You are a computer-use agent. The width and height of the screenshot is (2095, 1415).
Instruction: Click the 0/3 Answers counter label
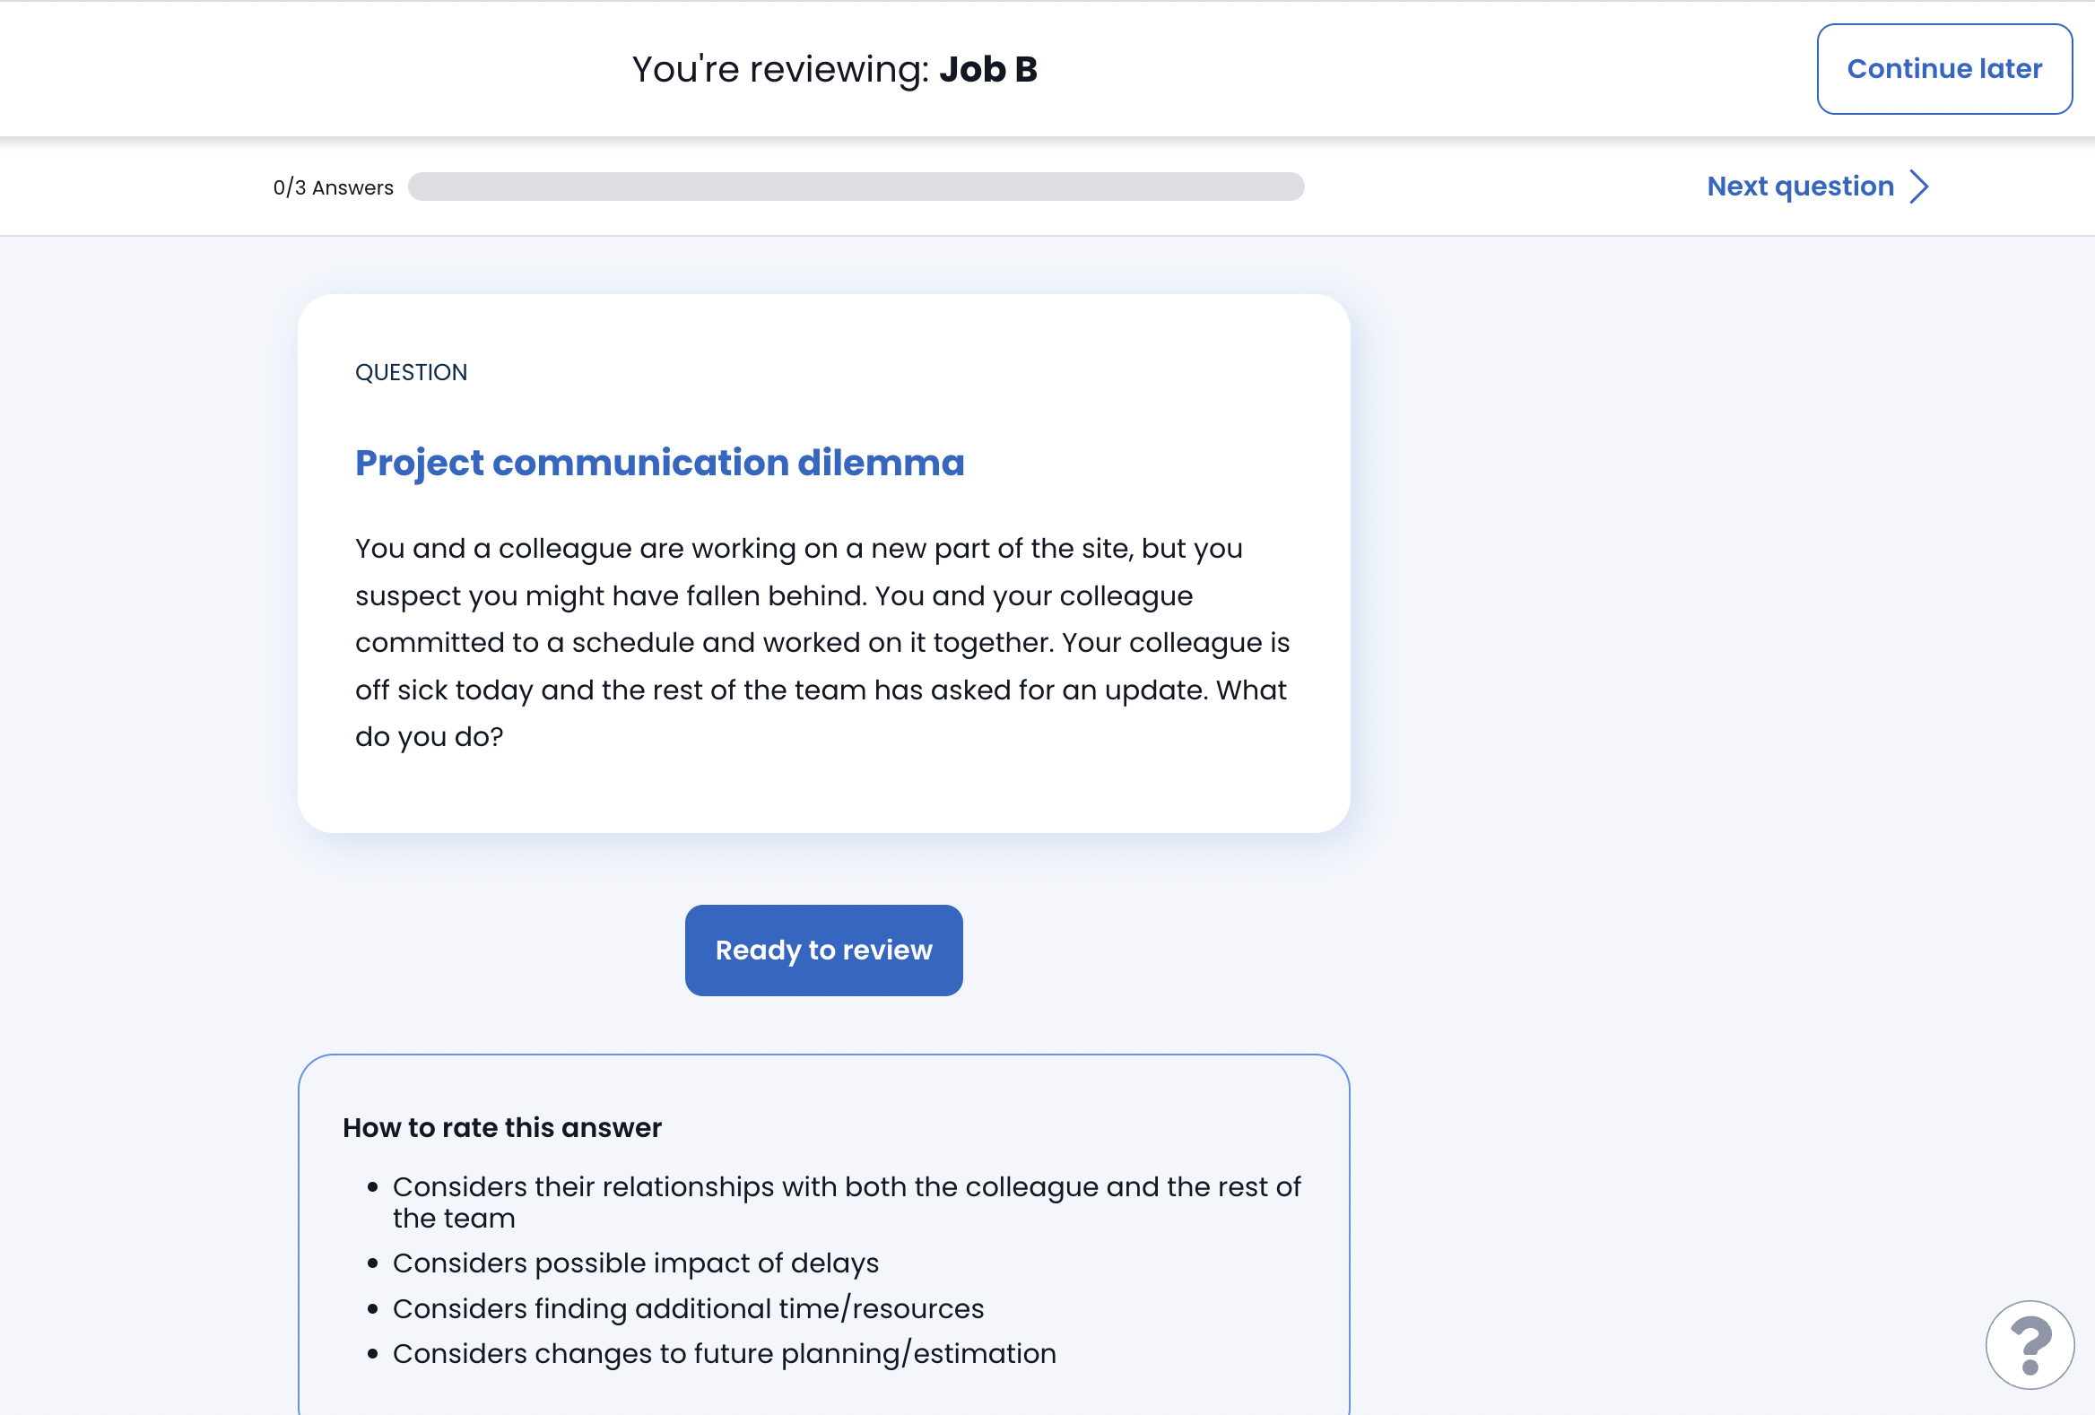tap(333, 187)
